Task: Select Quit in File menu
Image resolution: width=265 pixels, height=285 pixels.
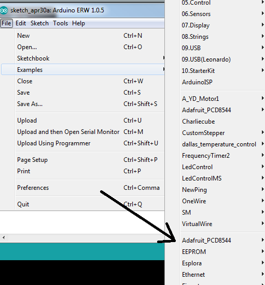Action: [83, 204]
